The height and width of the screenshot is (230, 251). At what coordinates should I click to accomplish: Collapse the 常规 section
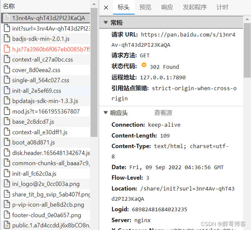coord(106,22)
